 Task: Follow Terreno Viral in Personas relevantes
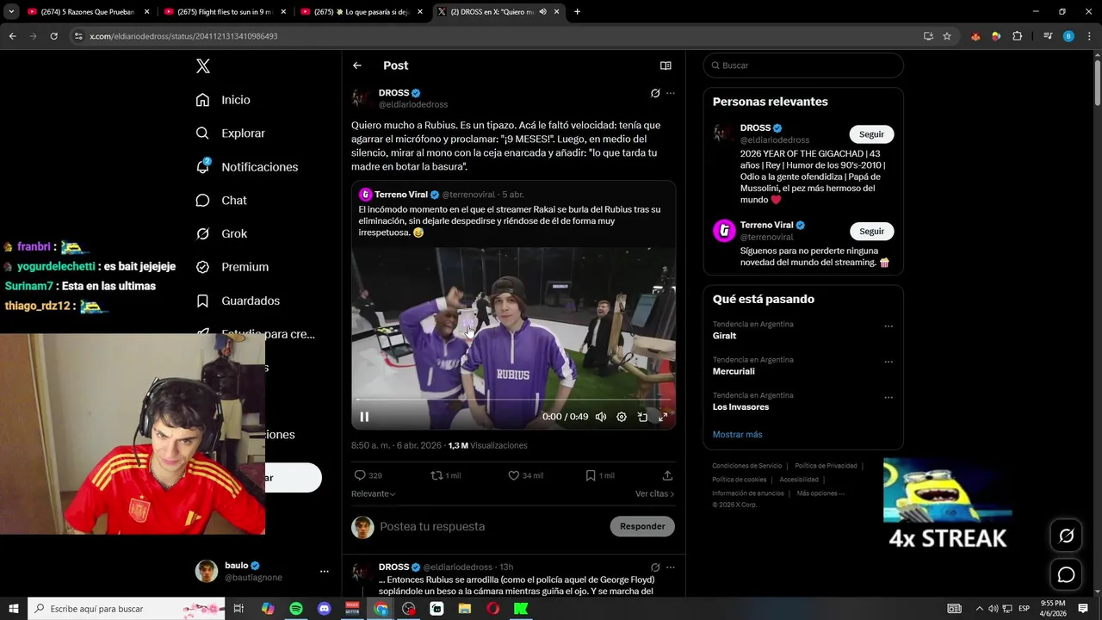871,231
